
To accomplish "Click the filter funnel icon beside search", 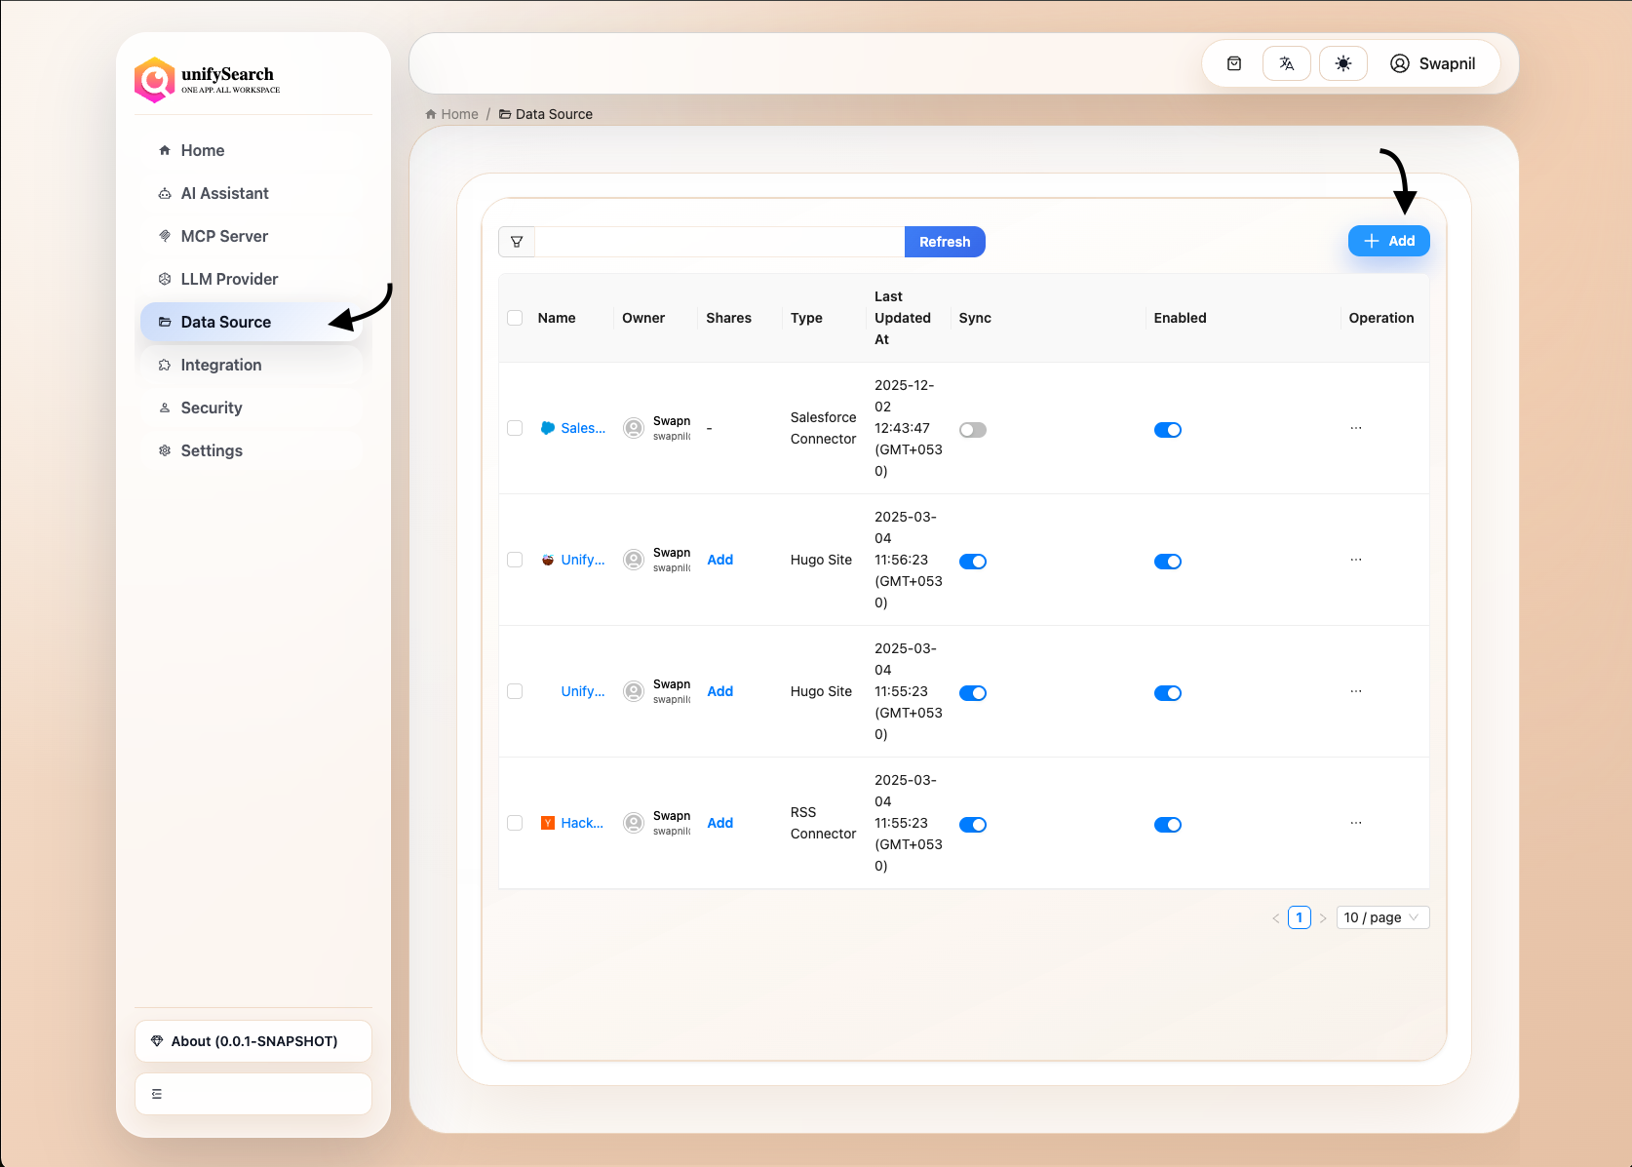I will tap(517, 241).
